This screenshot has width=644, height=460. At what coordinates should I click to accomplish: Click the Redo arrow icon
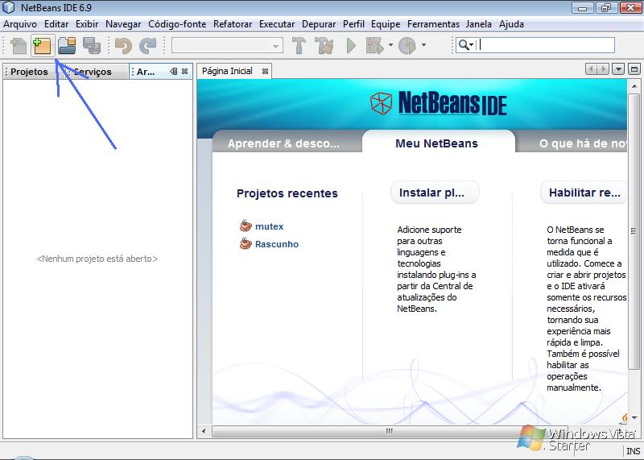pos(148,46)
